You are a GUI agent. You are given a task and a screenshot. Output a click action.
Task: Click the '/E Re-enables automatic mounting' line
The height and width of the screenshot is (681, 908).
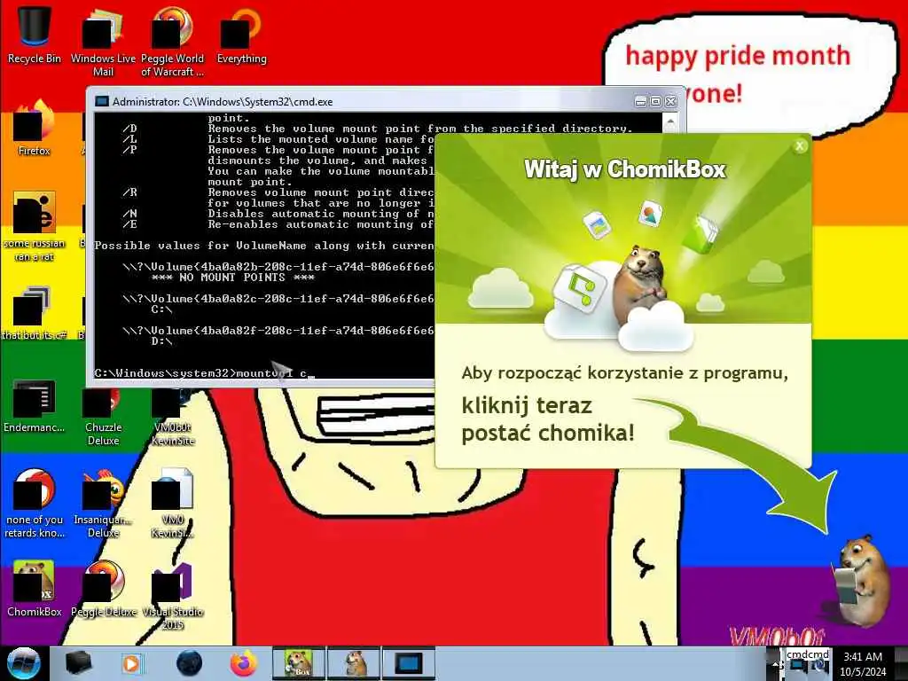tap(278, 224)
